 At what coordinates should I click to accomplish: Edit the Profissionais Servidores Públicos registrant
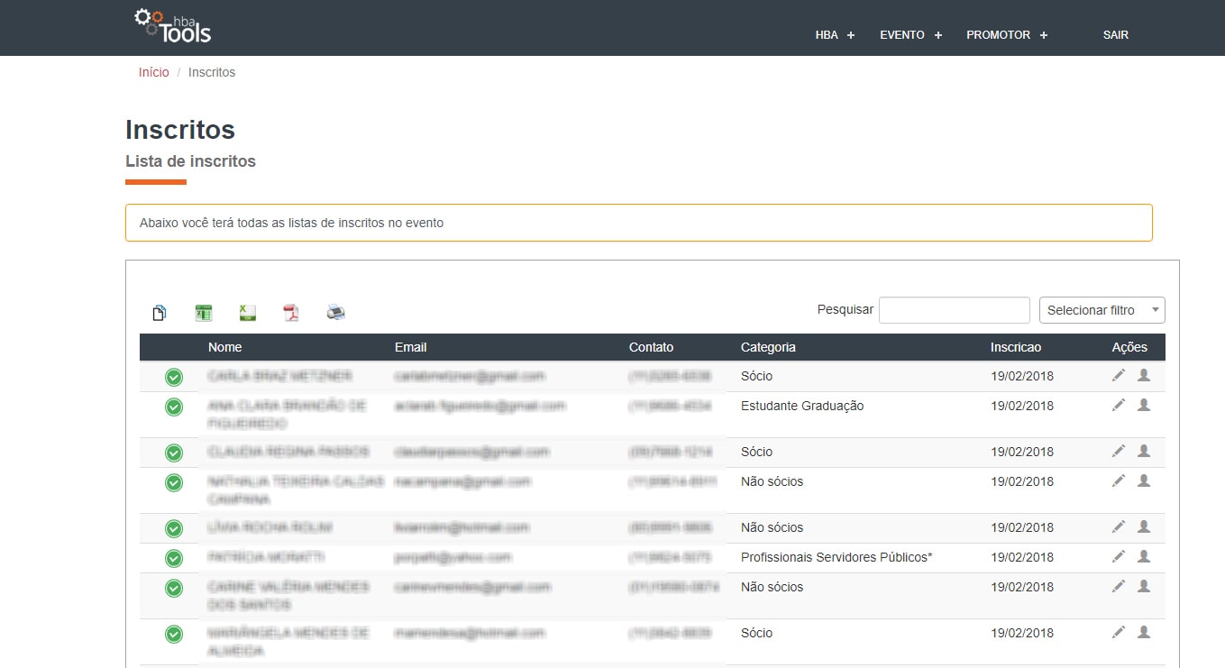(1119, 557)
